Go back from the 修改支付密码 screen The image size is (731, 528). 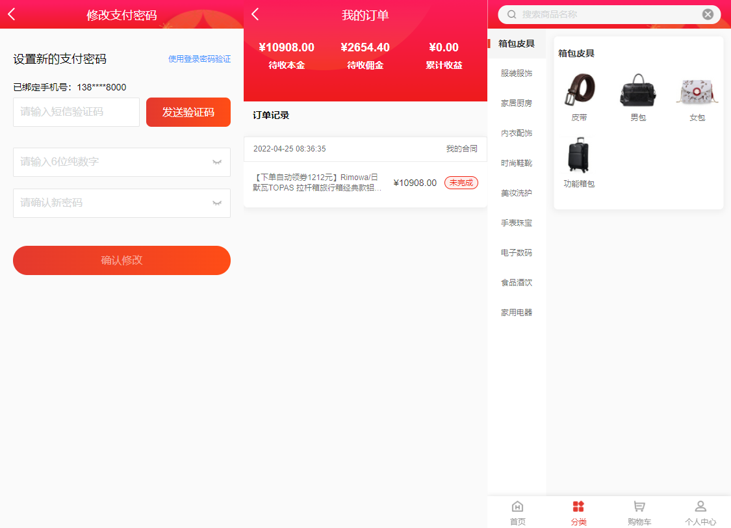(12, 14)
